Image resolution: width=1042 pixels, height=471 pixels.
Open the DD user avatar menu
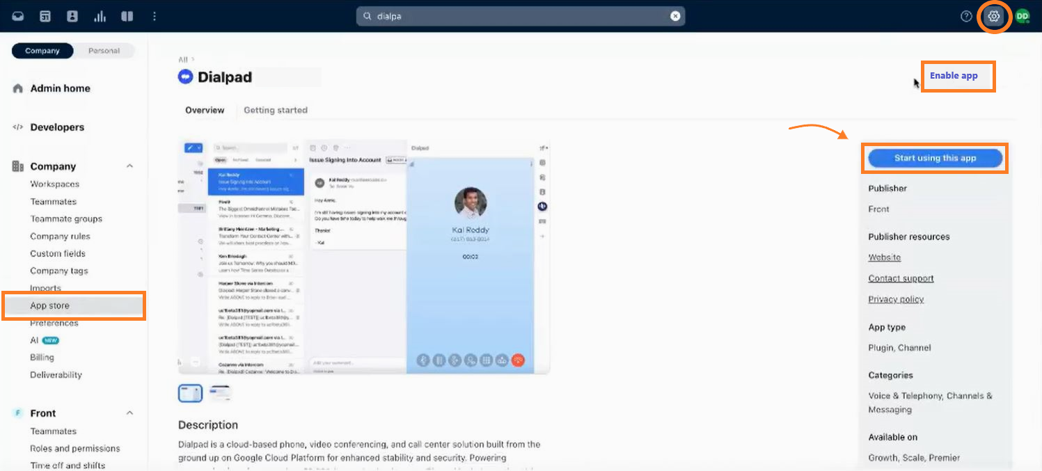[x=1022, y=16]
